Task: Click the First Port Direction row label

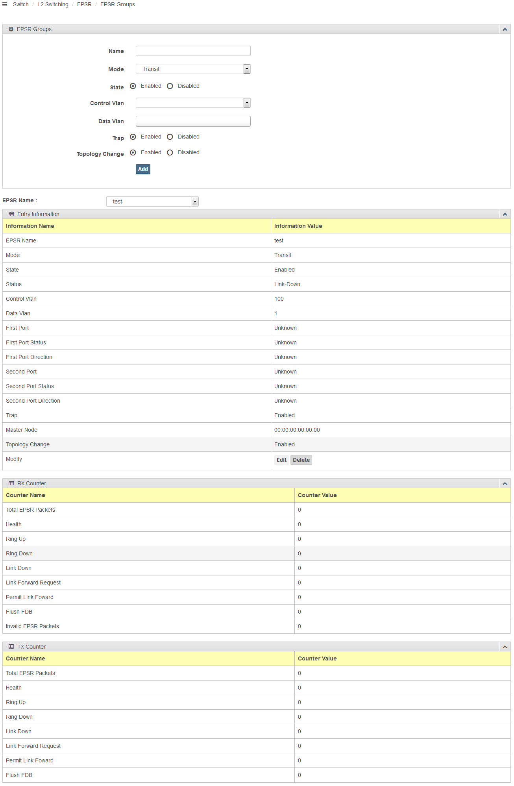Action: [x=29, y=357]
